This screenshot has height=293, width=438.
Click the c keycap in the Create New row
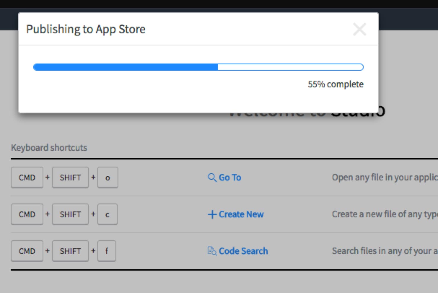[107, 214]
